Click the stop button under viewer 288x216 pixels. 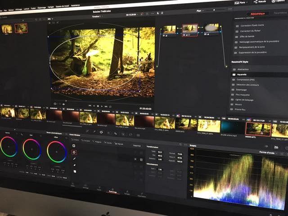point(98,106)
